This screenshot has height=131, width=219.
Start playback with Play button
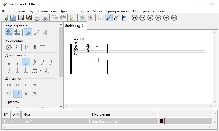pos(158,18)
